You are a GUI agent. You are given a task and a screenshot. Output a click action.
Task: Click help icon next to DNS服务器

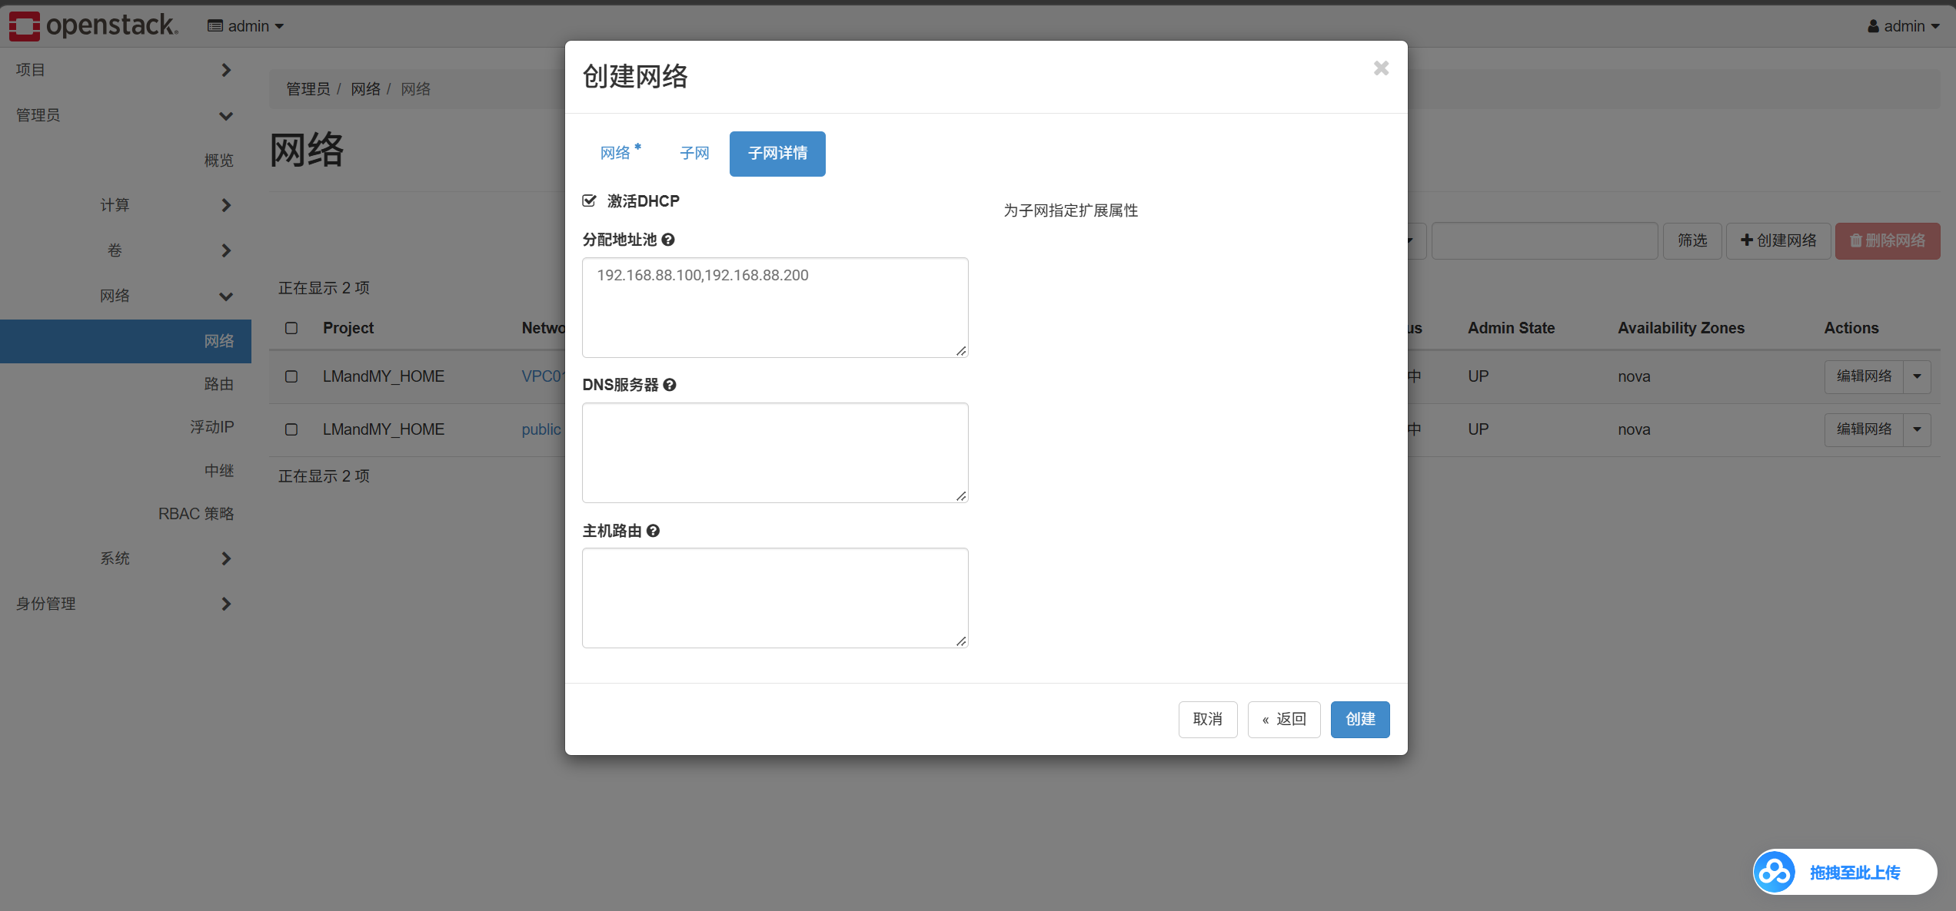pos(670,385)
